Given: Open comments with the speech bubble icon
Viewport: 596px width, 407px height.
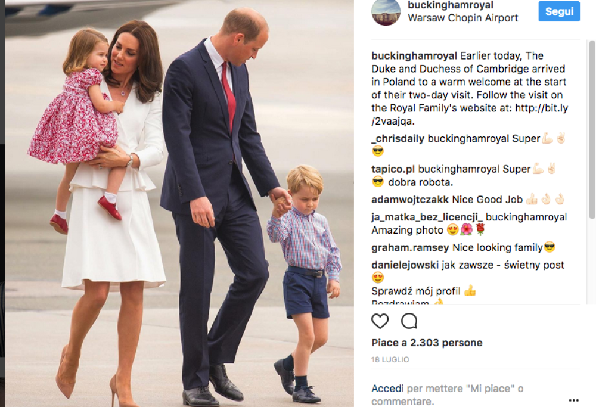Looking at the screenshot, I should pos(409,321).
